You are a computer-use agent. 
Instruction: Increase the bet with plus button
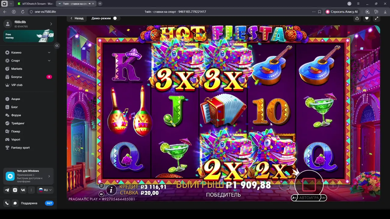tap(333, 184)
